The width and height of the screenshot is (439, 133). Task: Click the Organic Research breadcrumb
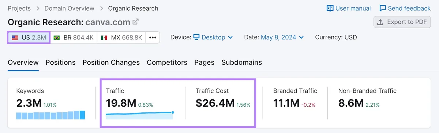tap(133, 8)
